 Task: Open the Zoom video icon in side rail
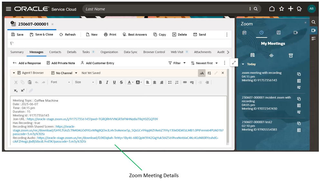click(x=313, y=30)
